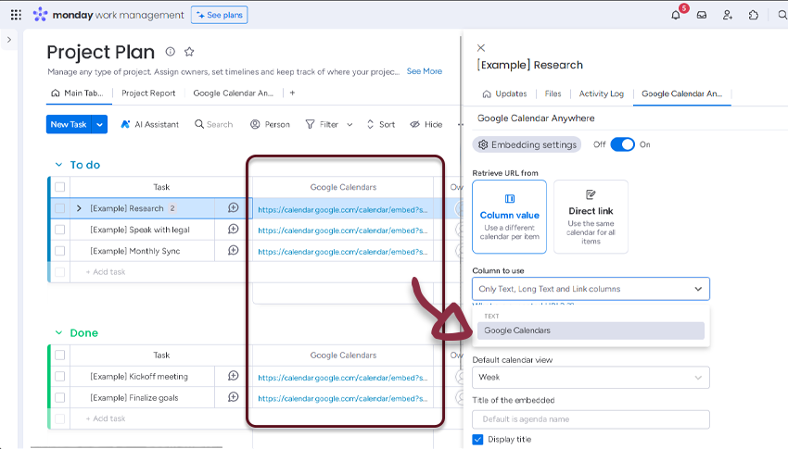788x449 pixels.
Task: Click the Title of the embedded input field
Action: point(591,419)
